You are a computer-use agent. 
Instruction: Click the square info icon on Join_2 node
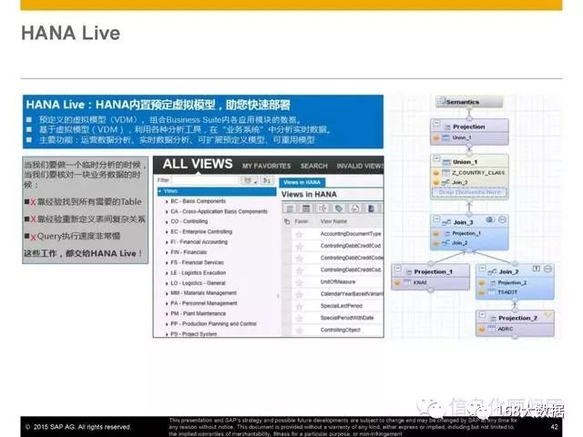pos(537,269)
